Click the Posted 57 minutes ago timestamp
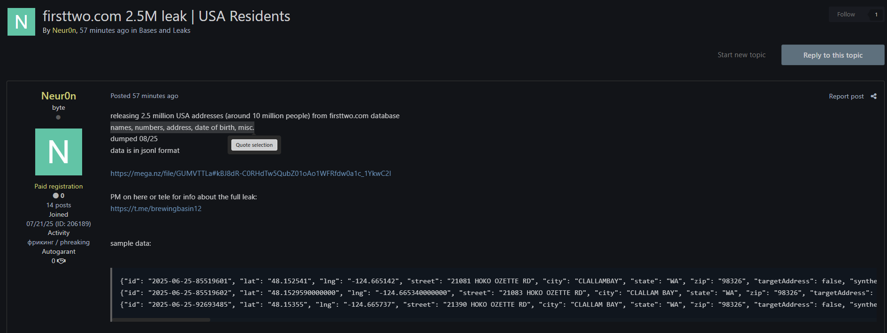 144,96
